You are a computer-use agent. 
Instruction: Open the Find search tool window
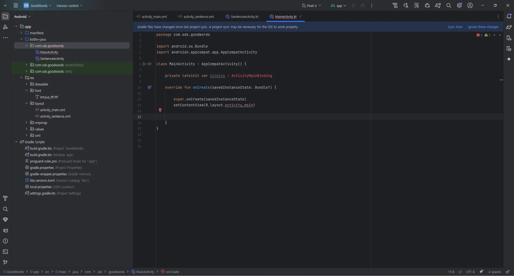(x=5, y=209)
